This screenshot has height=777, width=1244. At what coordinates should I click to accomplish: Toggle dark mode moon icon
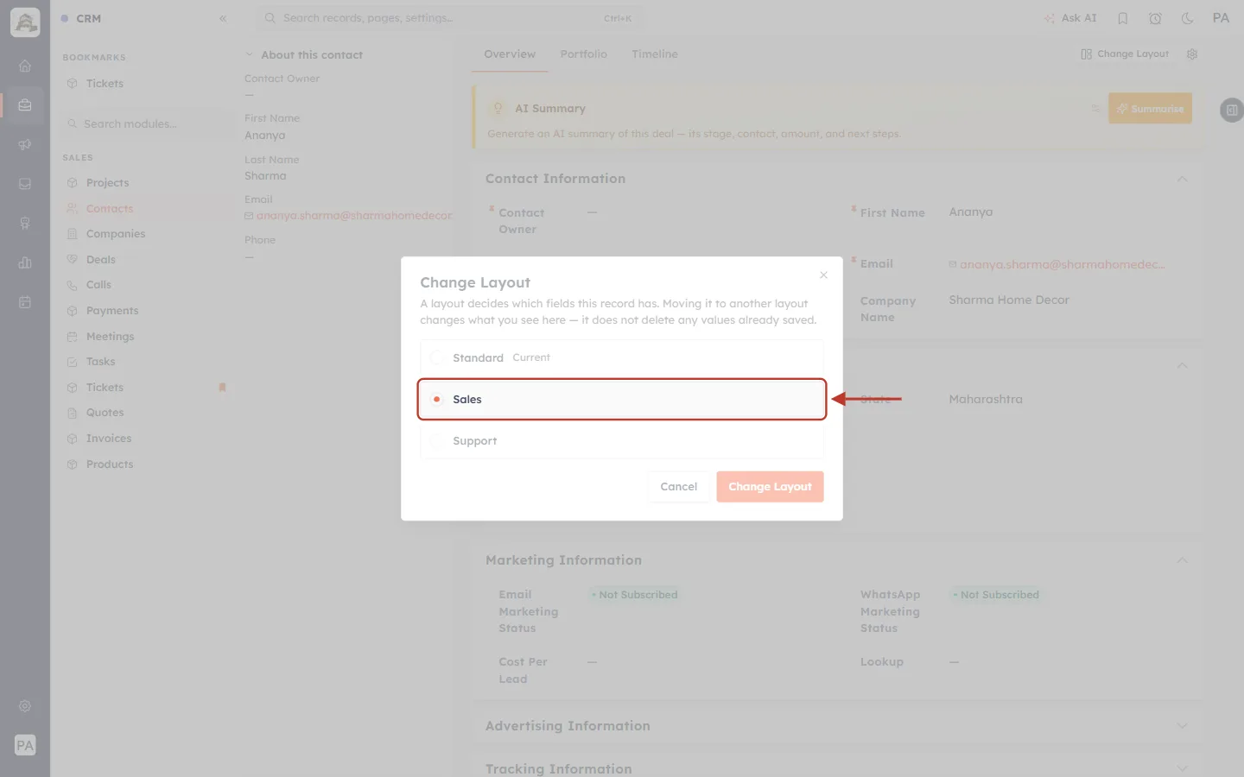click(1188, 18)
